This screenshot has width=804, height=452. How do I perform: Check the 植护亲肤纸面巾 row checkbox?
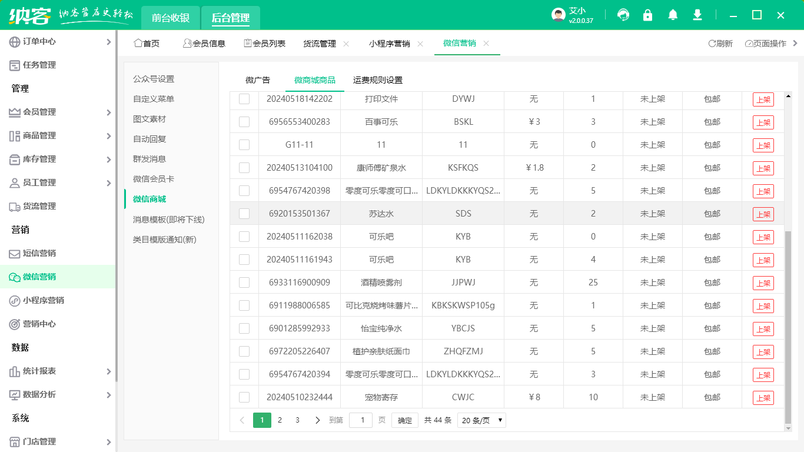(x=244, y=351)
